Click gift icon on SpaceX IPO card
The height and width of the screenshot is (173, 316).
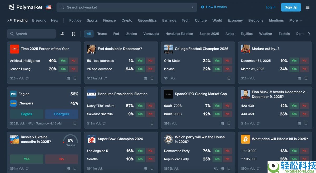coord(222,123)
